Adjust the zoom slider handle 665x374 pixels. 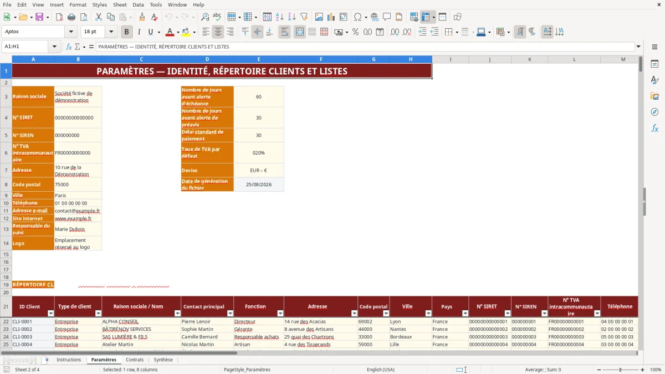pos(621,370)
